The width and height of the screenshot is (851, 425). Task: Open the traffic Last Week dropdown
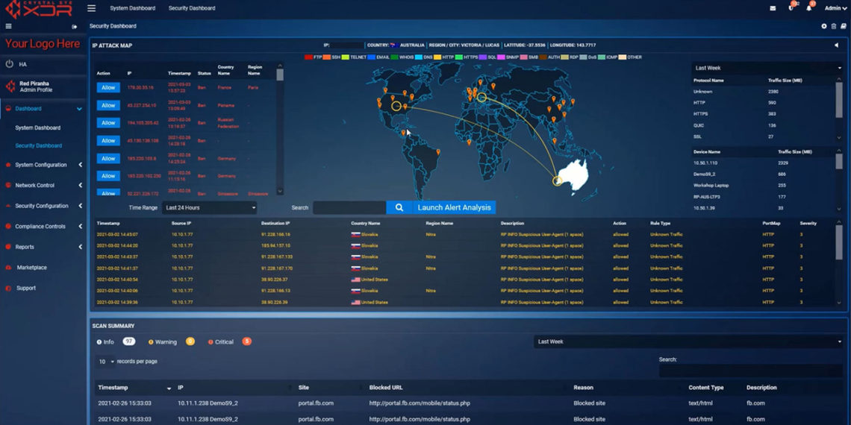[x=767, y=69]
